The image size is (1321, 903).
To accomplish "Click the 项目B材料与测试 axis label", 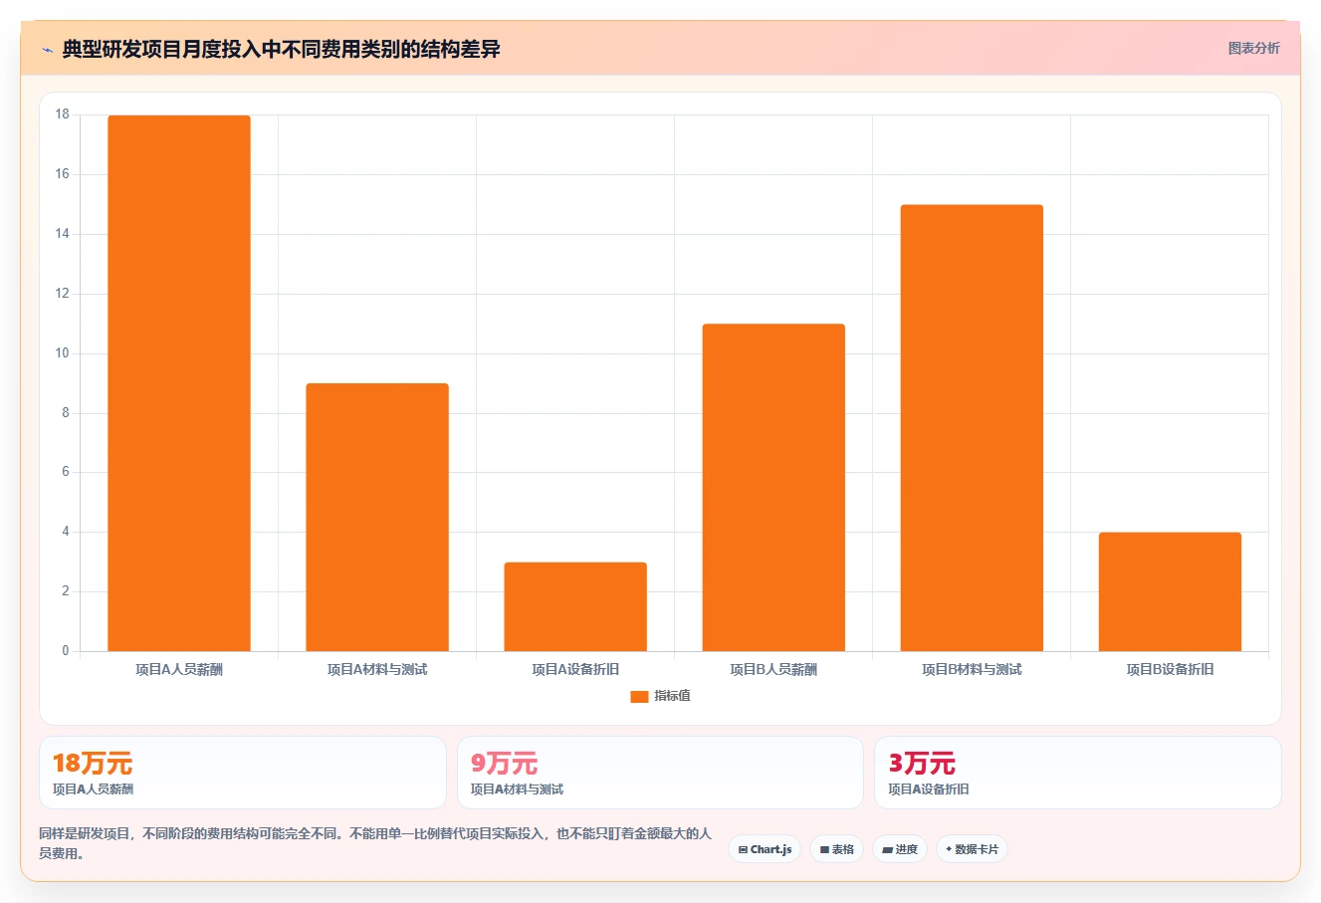I will 972,670.
